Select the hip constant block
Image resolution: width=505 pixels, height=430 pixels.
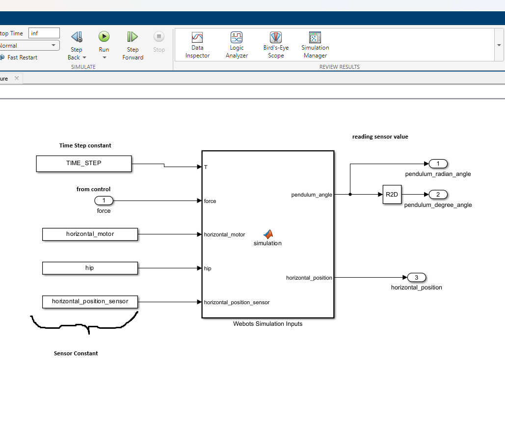90,268
